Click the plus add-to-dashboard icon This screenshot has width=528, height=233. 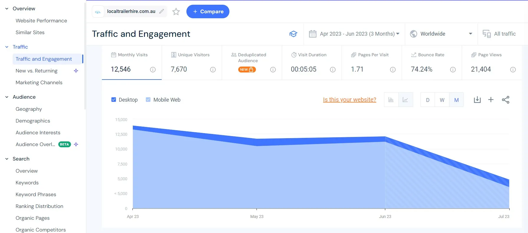[x=491, y=100]
